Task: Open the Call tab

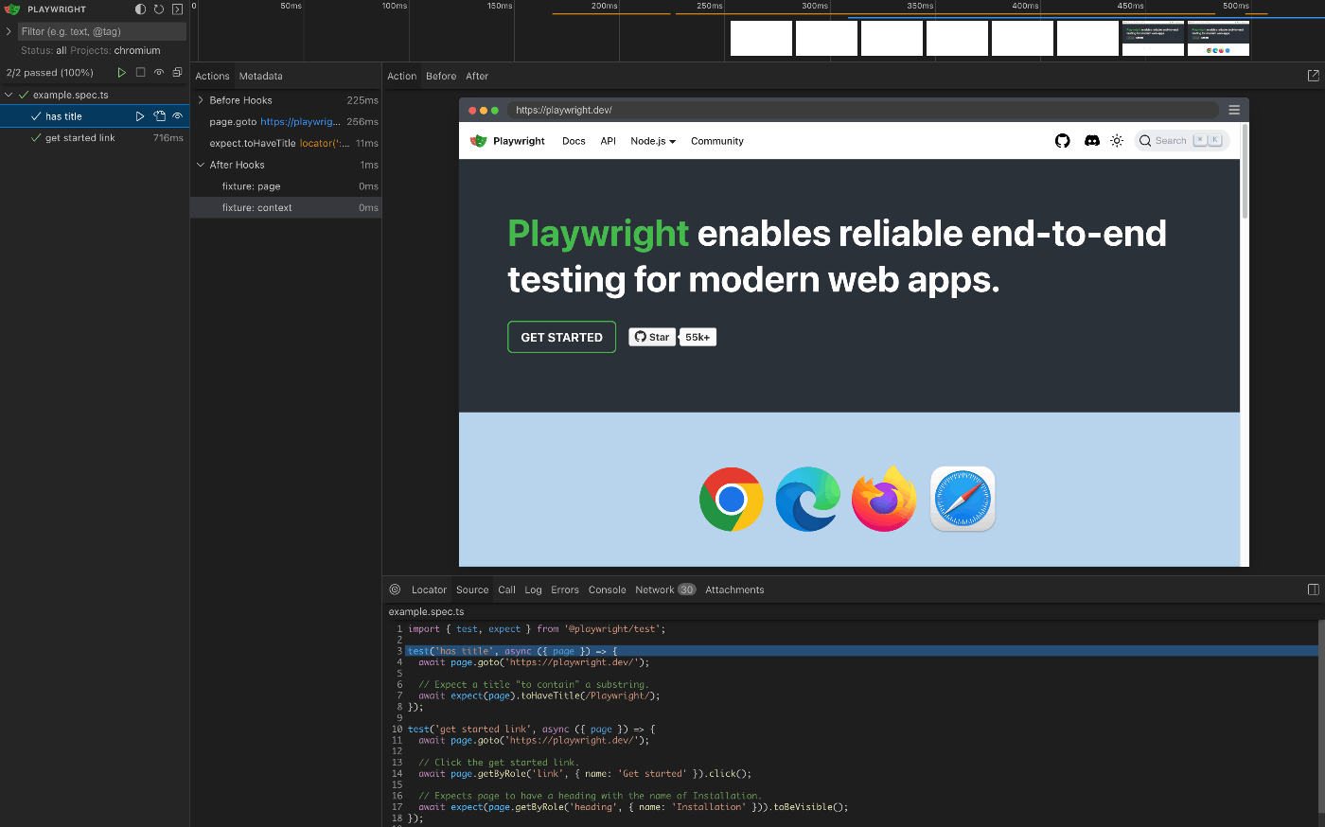Action: click(507, 589)
